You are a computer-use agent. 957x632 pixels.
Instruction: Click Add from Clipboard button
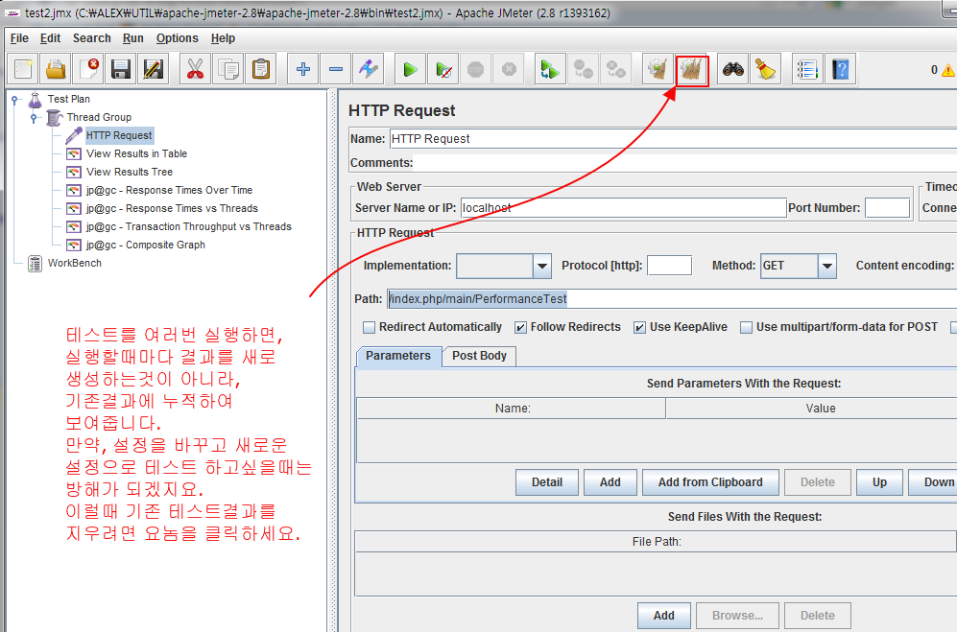tap(710, 482)
